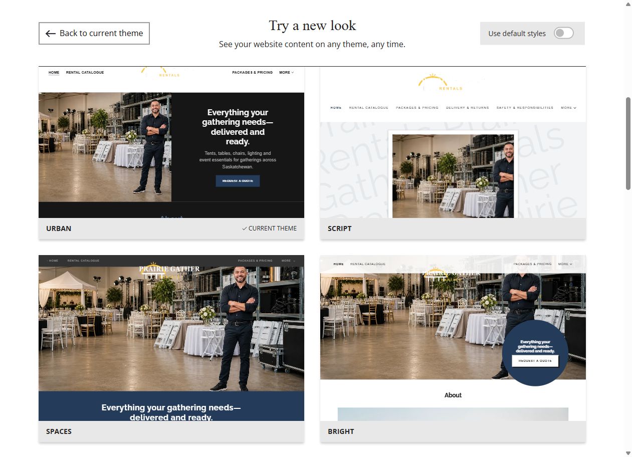
Task: Open the More dropdown in Urban preview
Action: click(287, 73)
